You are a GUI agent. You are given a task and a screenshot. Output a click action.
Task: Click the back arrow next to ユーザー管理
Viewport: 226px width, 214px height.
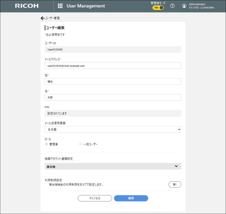pos(42,18)
